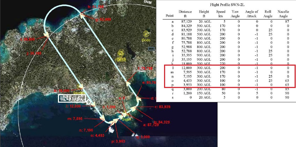Click the 5NM range ring label

click(147, 3)
